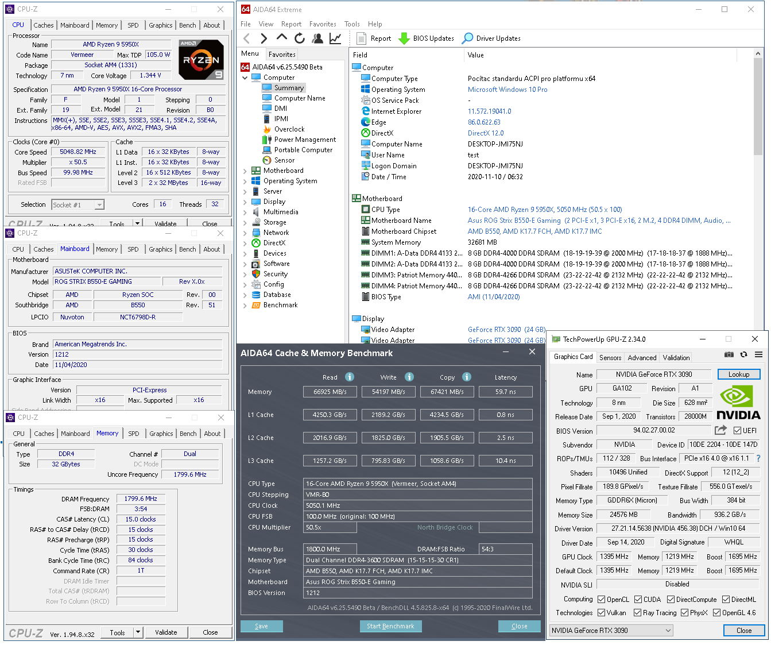
Task: Select the Overclock flame item in AIDA64 tree
Action: 284,129
